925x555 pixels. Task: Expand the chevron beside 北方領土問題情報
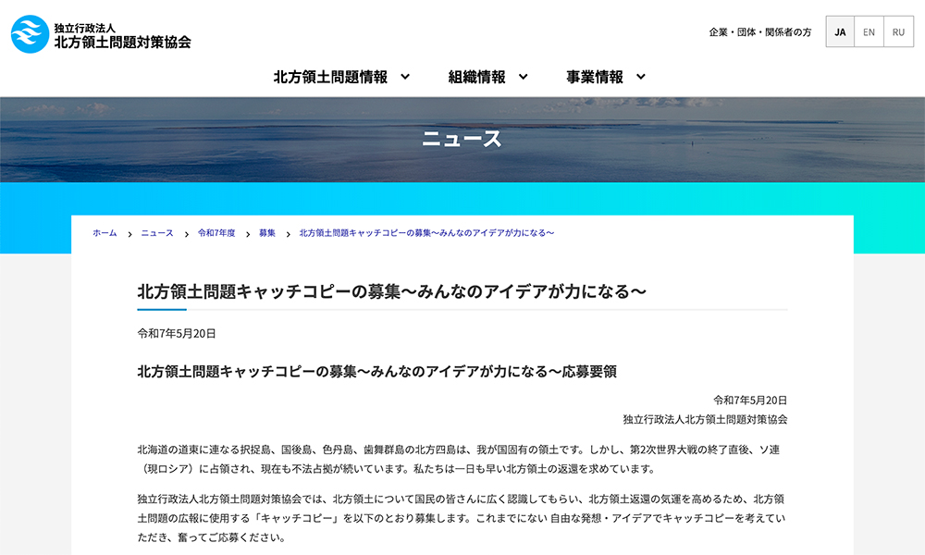(405, 77)
